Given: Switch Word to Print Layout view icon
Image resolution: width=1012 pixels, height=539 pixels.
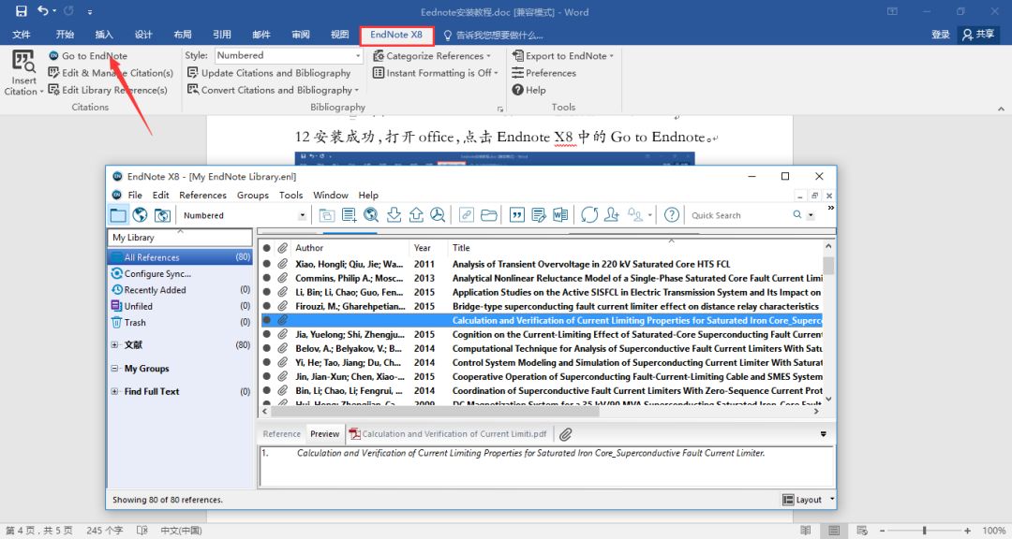Looking at the screenshot, I should [834, 530].
